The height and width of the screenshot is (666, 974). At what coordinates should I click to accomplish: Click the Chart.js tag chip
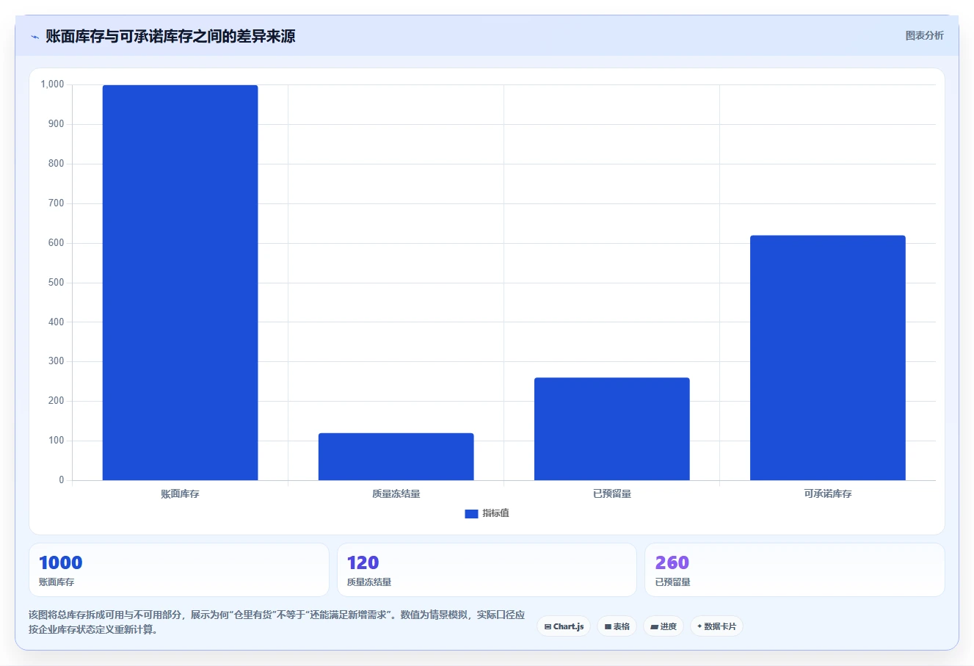click(564, 626)
